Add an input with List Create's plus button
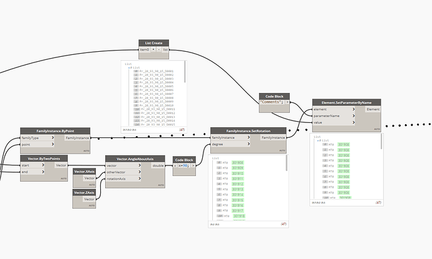The height and width of the screenshot is (259, 432). tap(153, 50)
